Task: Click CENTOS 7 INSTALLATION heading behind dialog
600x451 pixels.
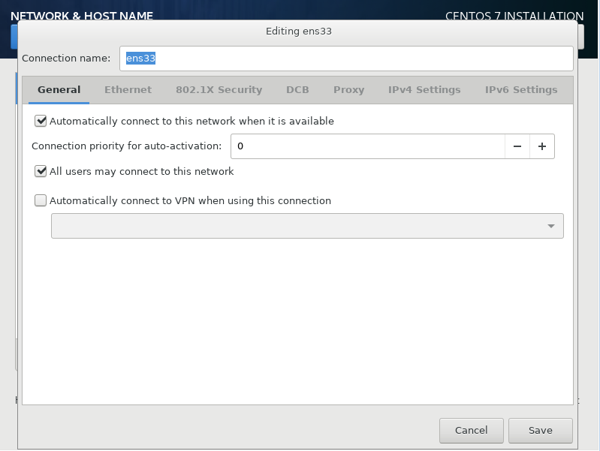Action: click(x=514, y=16)
